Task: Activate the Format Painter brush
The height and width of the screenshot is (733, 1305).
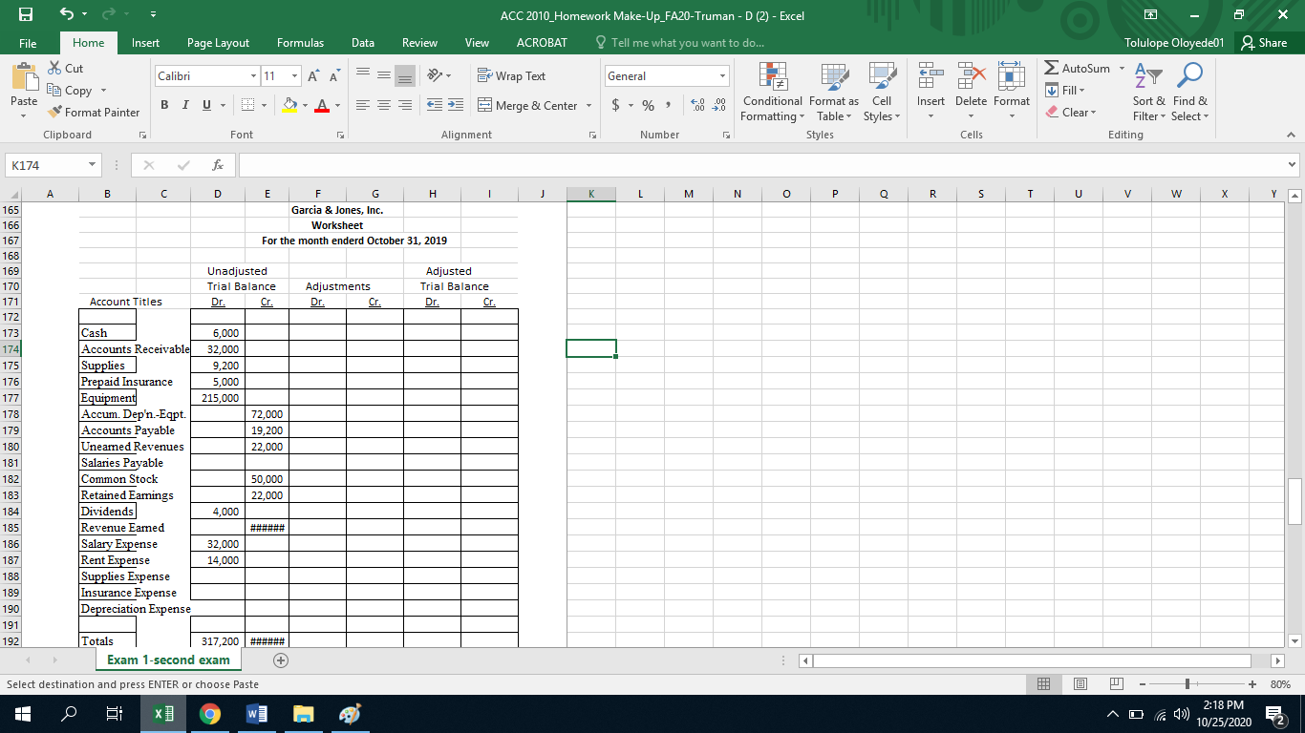Action: [x=53, y=113]
